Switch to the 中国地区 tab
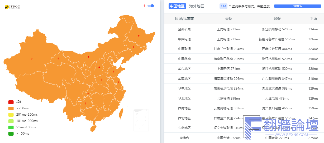The height and width of the screenshot is (143, 324). [177, 6]
